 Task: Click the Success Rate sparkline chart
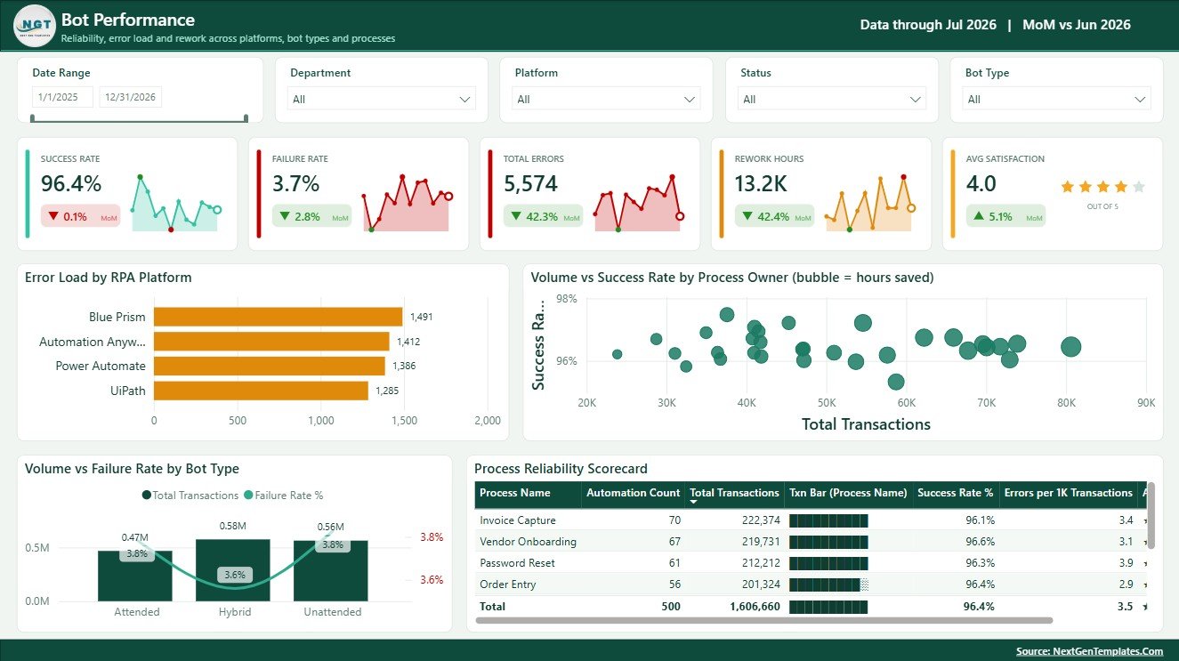[176, 204]
